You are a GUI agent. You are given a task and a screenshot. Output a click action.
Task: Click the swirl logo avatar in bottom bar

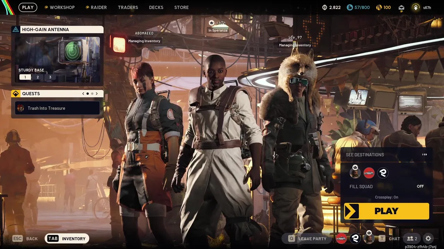point(355,238)
